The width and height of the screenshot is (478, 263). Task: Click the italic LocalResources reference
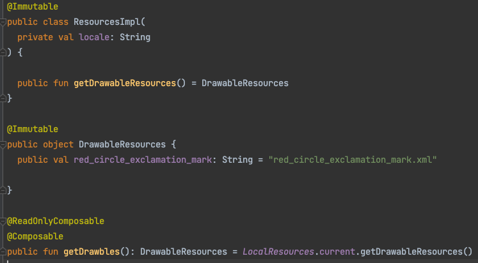pos(278,252)
